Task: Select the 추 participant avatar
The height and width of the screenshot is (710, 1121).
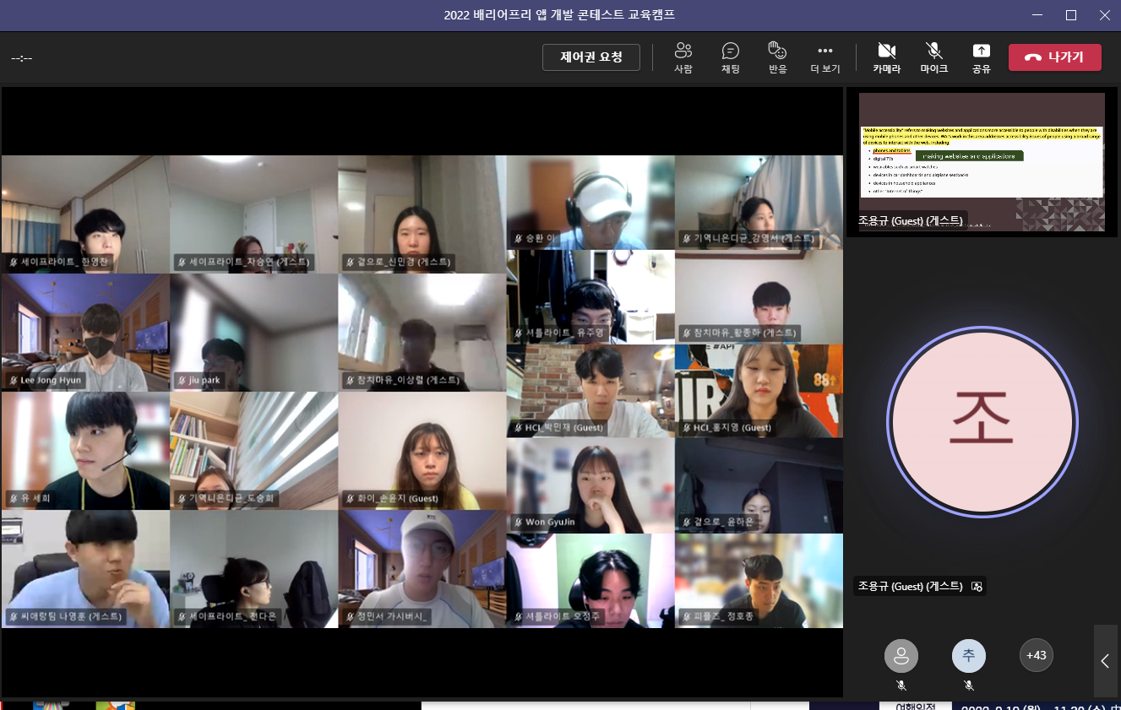Action: coord(969,655)
